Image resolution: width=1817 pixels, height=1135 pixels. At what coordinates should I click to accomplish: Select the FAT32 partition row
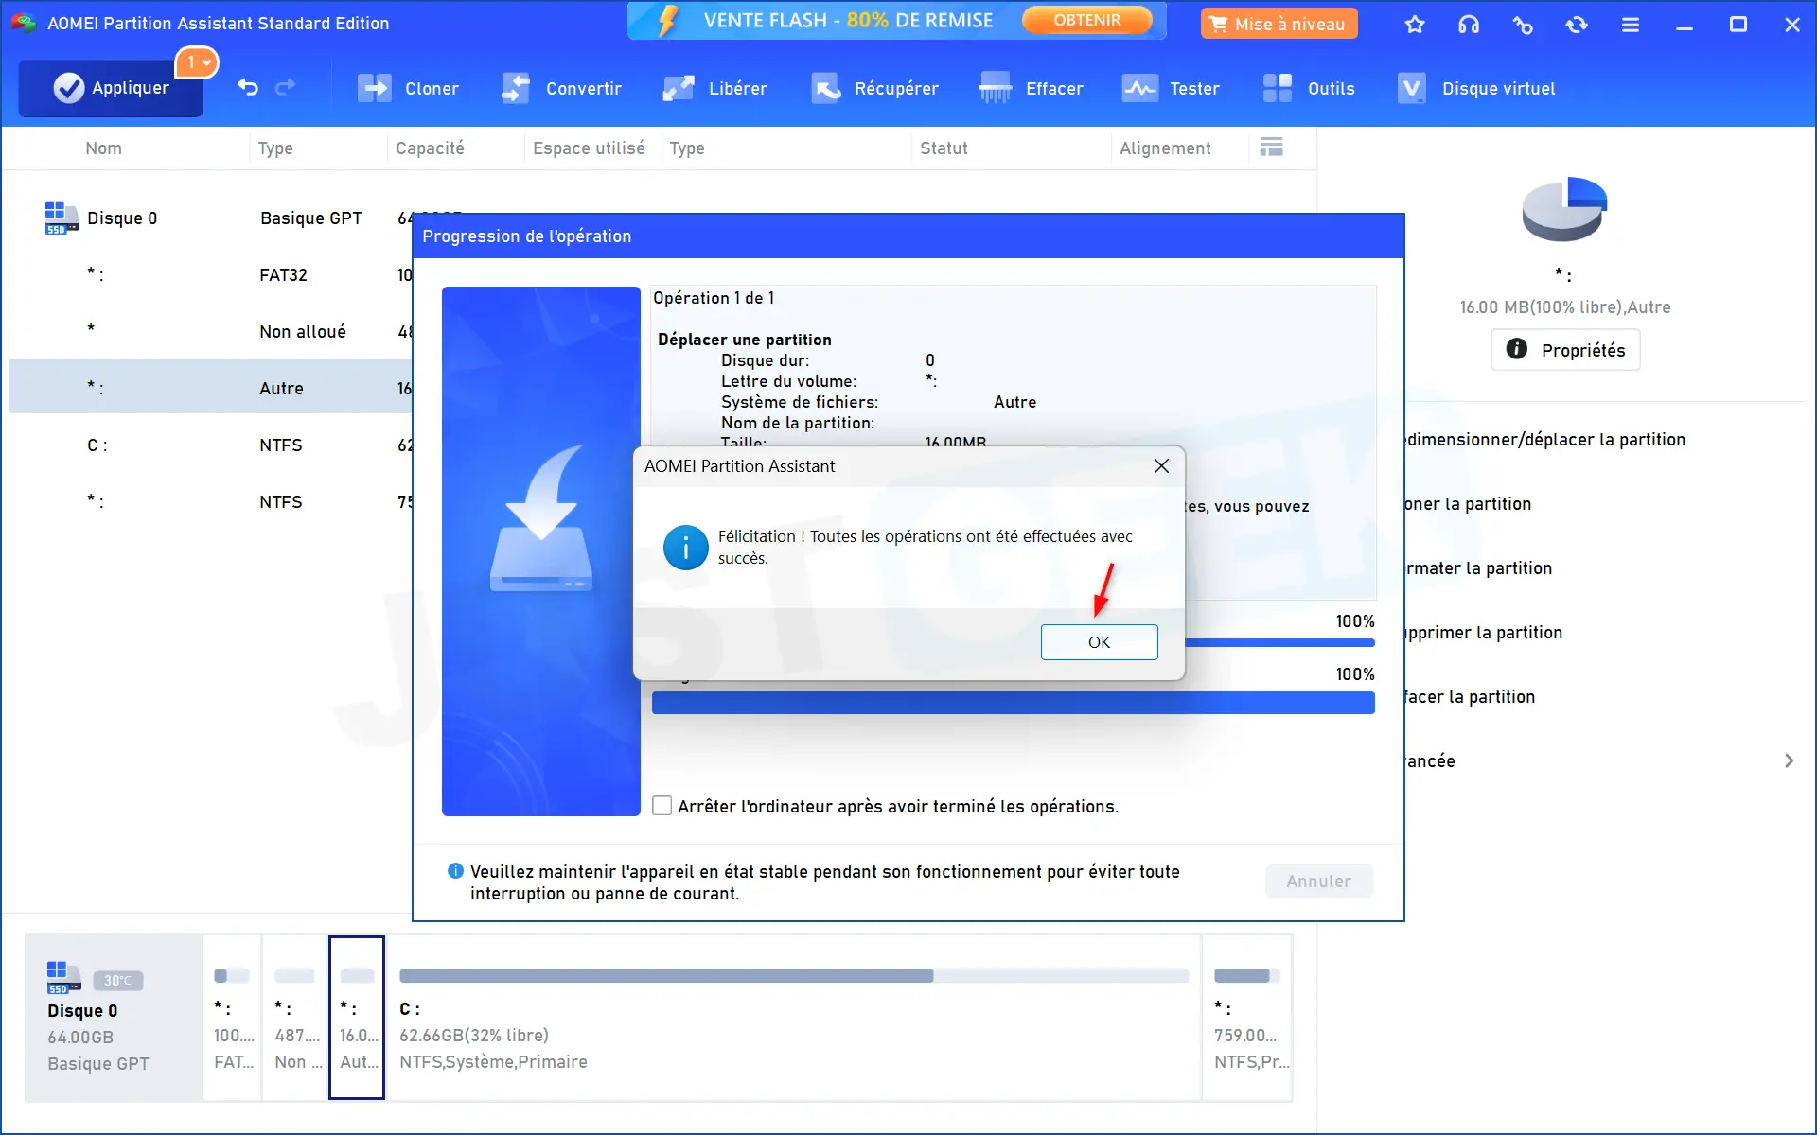pos(211,275)
